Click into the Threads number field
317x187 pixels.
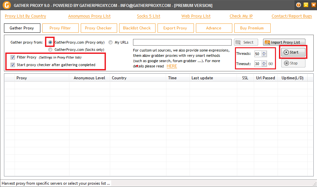point(258,54)
